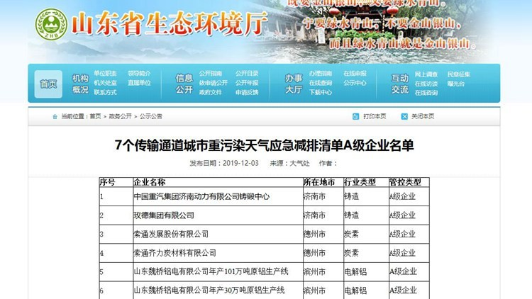Viewport: 532px width, 299px height.
Task: Open the 民意征集 link
Action: pos(459,74)
